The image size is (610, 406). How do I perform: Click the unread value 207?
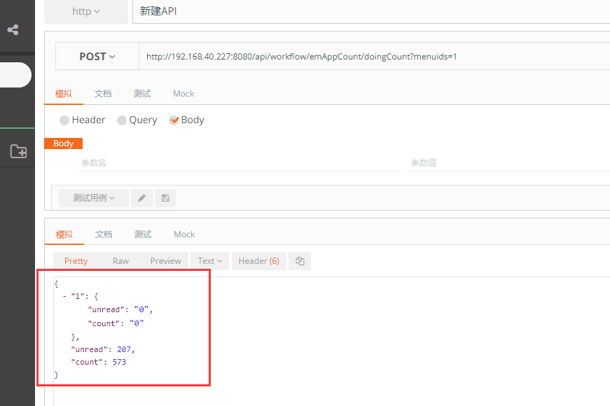click(124, 349)
